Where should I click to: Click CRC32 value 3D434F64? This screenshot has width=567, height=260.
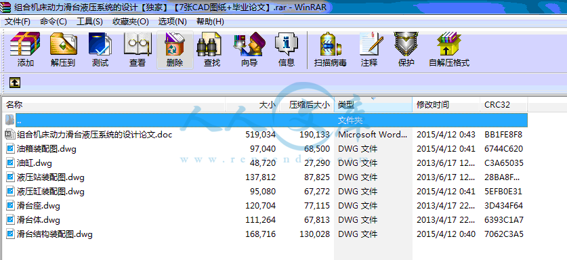click(504, 206)
